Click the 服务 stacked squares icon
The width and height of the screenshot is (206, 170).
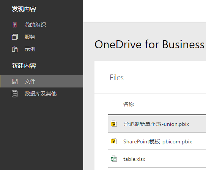click(x=15, y=37)
